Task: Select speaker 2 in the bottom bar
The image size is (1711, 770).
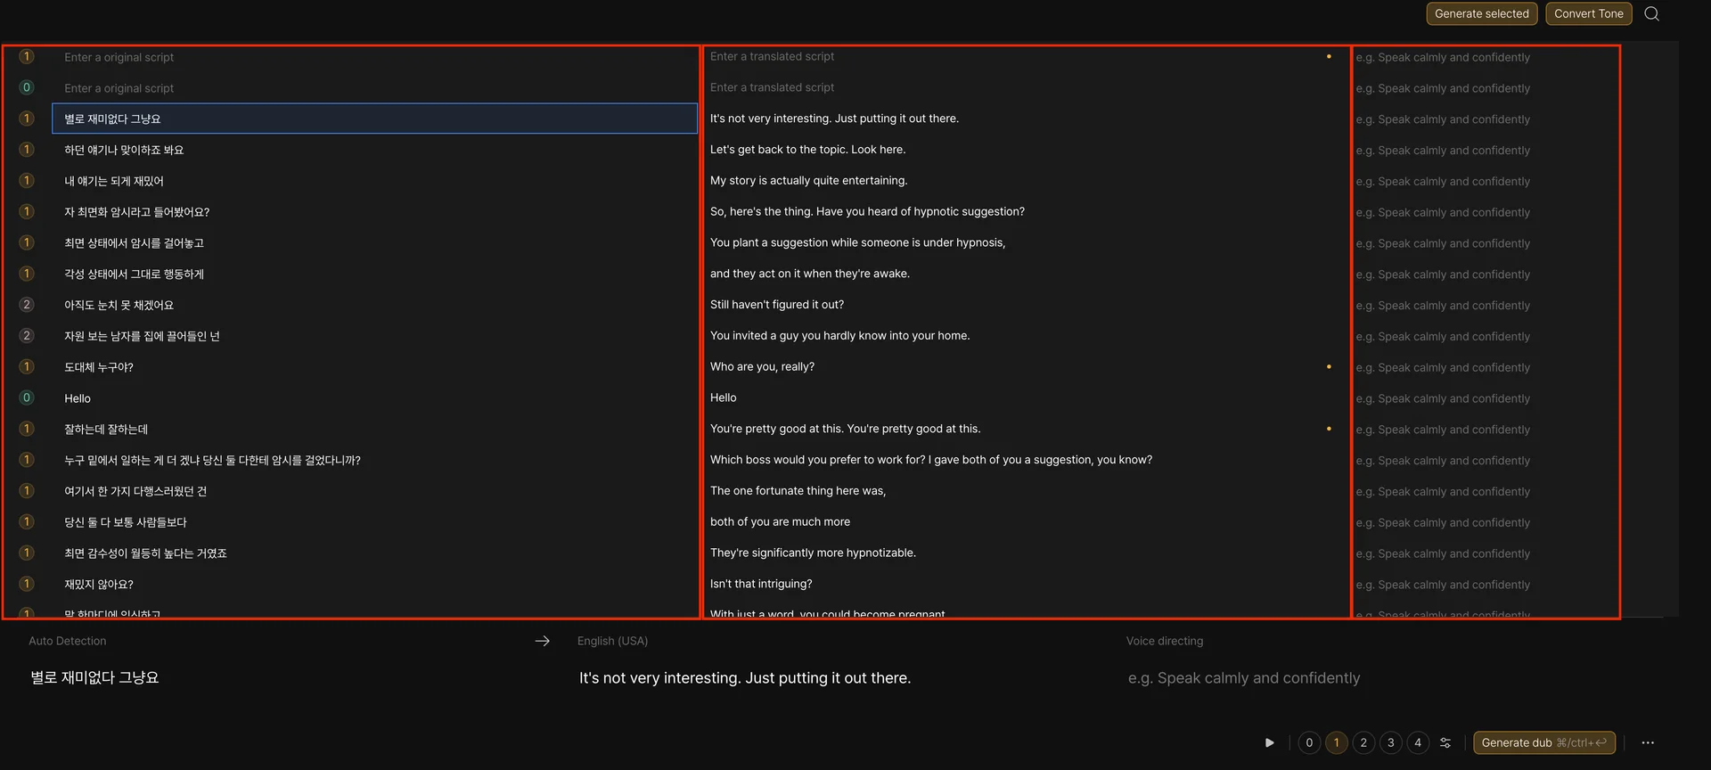Action: pyautogui.click(x=1363, y=742)
